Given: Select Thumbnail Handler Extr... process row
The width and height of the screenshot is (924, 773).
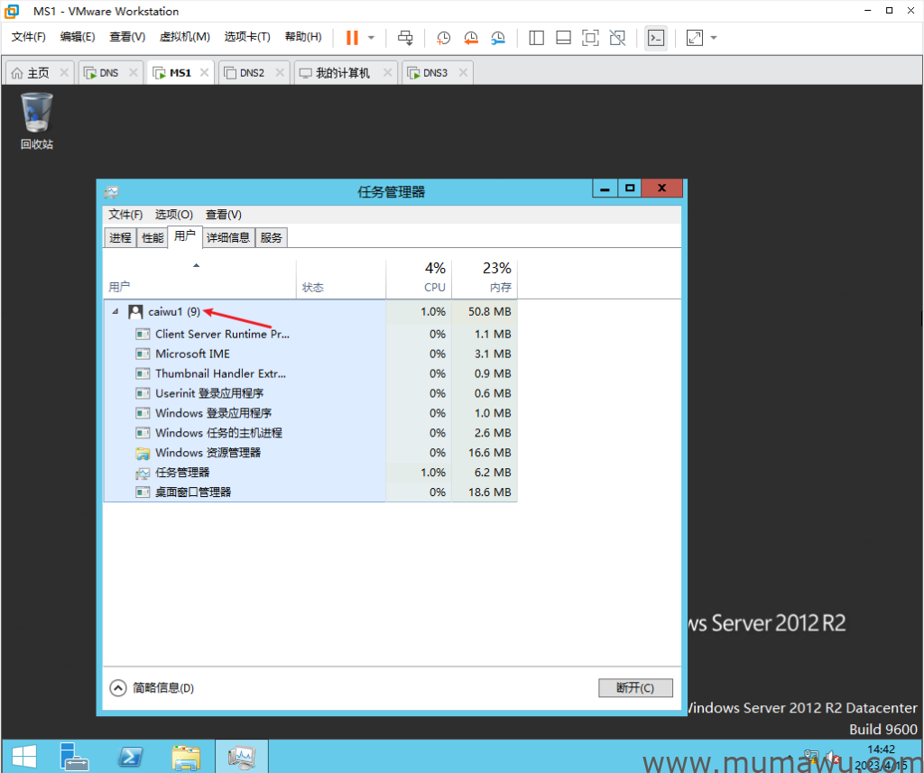Looking at the screenshot, I should [x=310, y=373].
